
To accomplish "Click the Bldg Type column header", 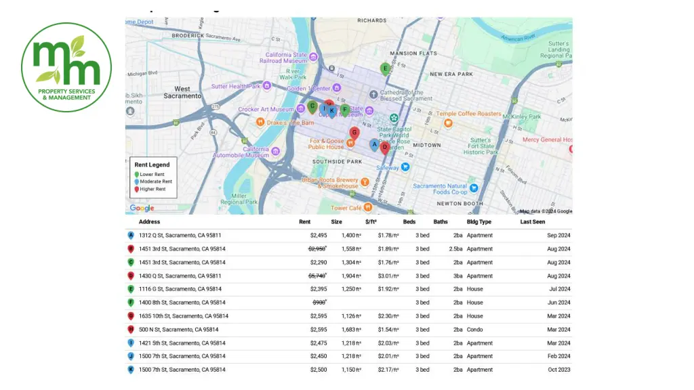I will point(479,222).
